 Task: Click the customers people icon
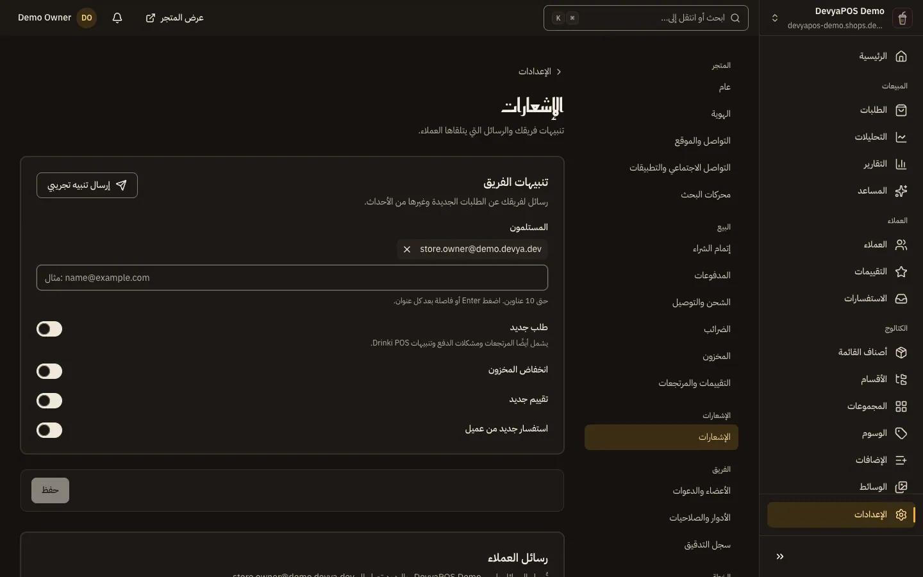coord(901,245)
